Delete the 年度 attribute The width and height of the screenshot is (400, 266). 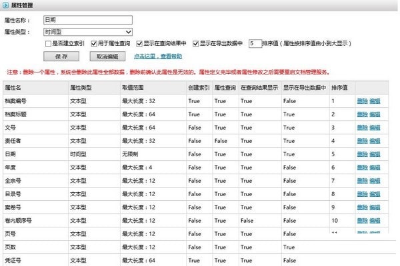[x=362, y=167]
